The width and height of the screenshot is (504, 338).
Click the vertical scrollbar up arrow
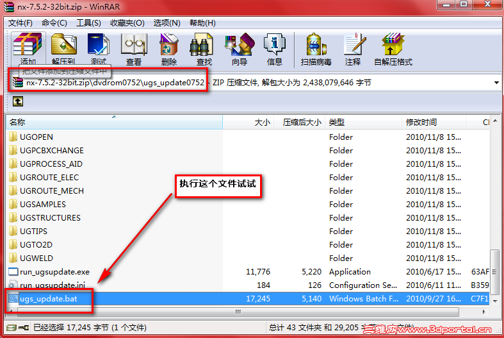(495, 121)
